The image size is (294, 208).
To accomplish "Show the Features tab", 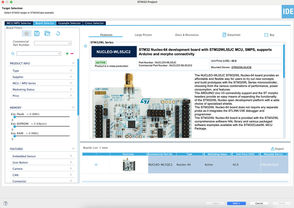I will point(106,35).
